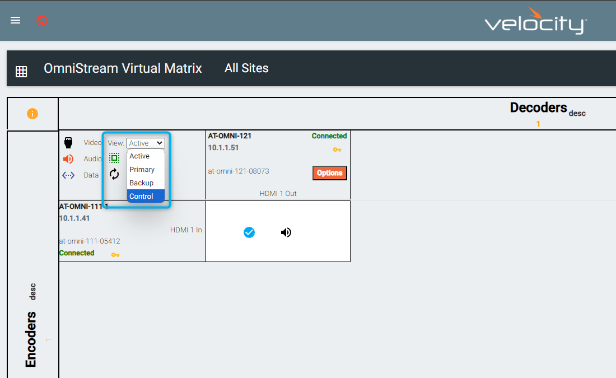
Task: Click the All Sites link
Action: point(246,68)
